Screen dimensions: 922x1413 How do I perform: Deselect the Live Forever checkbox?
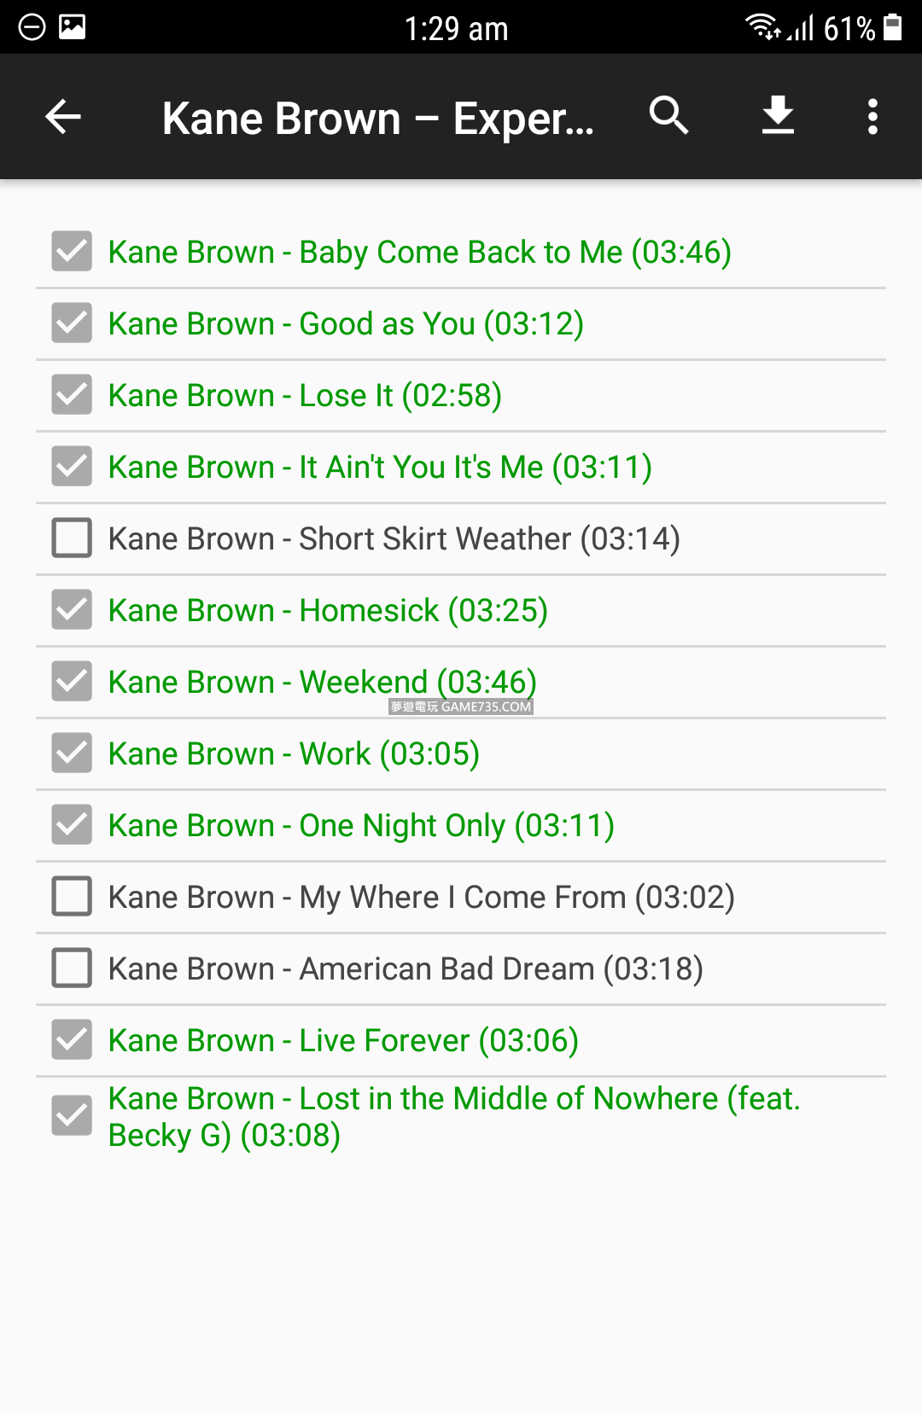pyautogui.click(x=72, y=1040)
